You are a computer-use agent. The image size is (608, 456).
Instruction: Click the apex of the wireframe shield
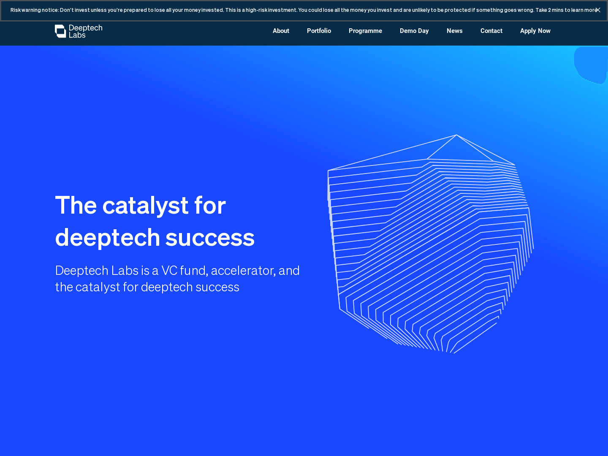pos(456,136)
